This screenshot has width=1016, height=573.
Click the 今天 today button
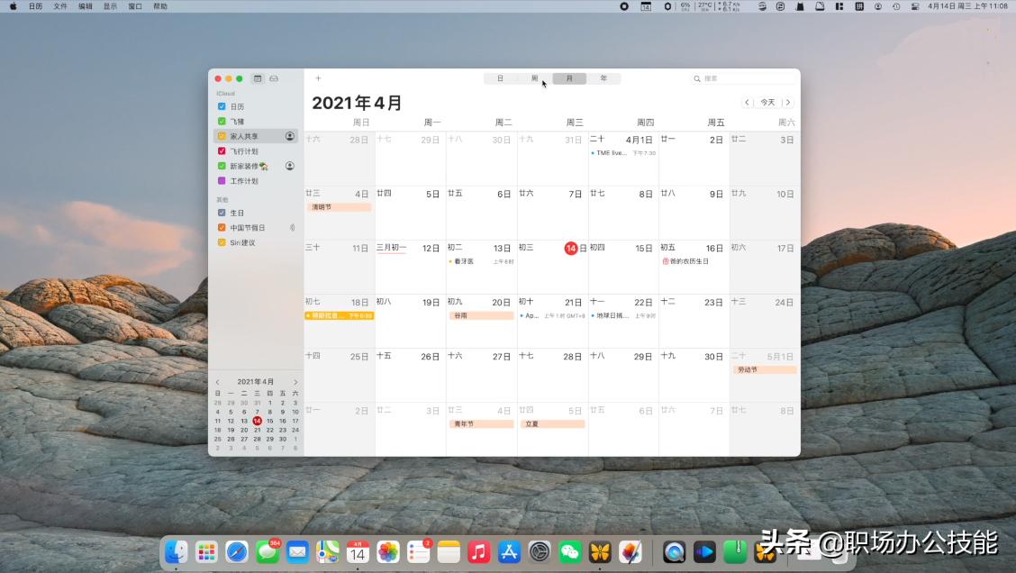[767, 103]
